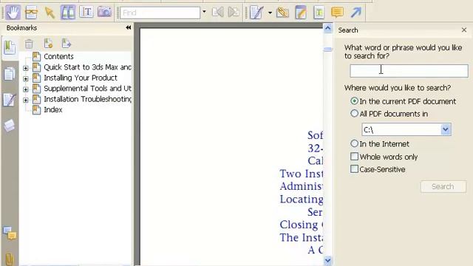Open the Bookmarks side panel tab
This screenshot has height=266, width=473.
(10, 47)
